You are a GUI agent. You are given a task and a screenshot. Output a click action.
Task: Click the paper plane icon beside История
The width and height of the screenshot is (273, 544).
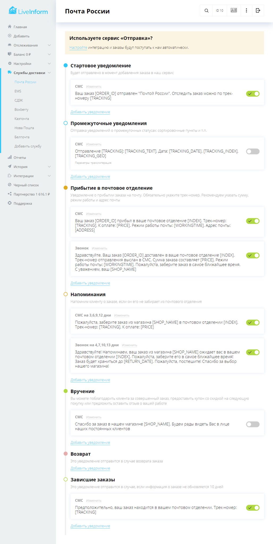click(x=10, y=167)
